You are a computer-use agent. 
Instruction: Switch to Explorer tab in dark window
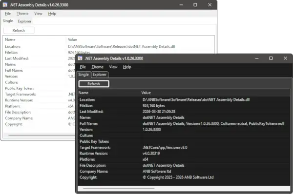pyautogui.click(x=100, y=75)
